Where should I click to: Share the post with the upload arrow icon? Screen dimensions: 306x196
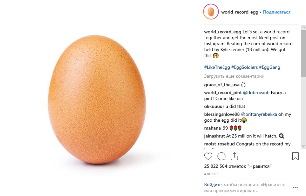click(234, 156)
